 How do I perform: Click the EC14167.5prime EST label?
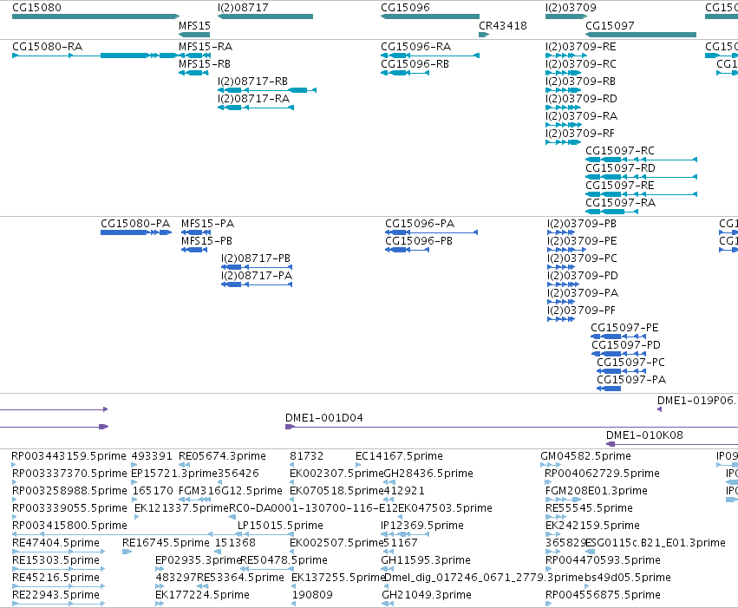pyautogui.click(x=399, y=456)
